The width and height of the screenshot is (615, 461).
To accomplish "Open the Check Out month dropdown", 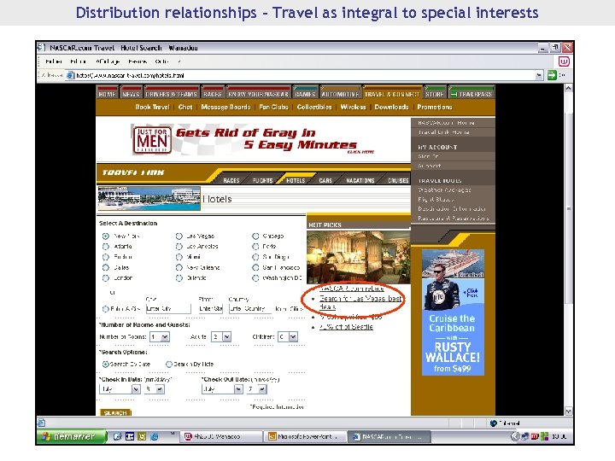I will [238, 389].
